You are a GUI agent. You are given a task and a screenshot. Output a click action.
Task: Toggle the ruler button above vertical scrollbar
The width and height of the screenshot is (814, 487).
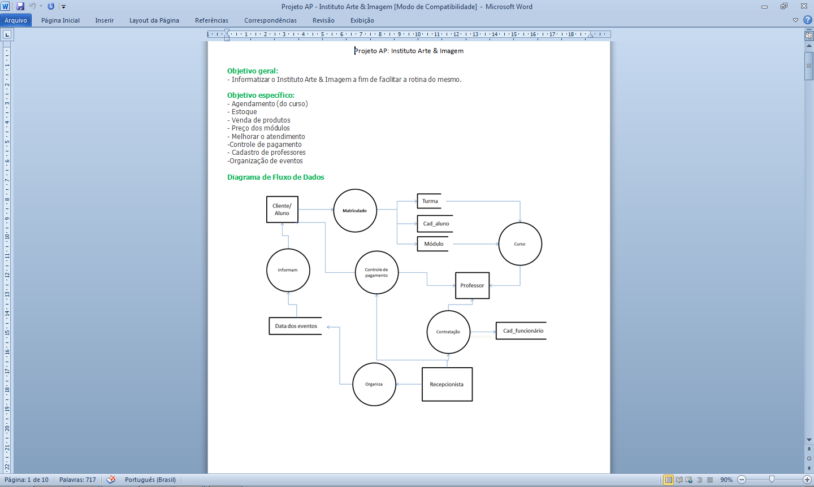pyautogui.click(x=809, y=35)
